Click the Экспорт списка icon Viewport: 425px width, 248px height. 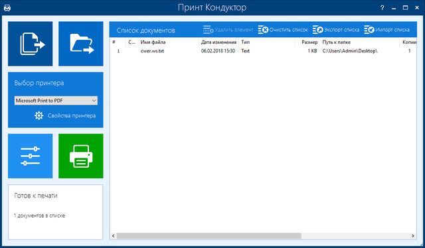[x=317, y=30]
